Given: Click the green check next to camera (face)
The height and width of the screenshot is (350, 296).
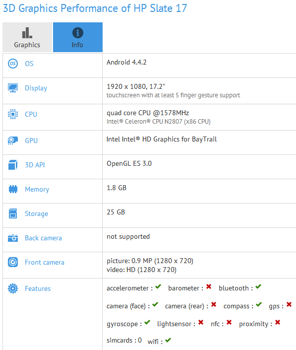Looking at the screenshot, I should (x=155, y=304).
